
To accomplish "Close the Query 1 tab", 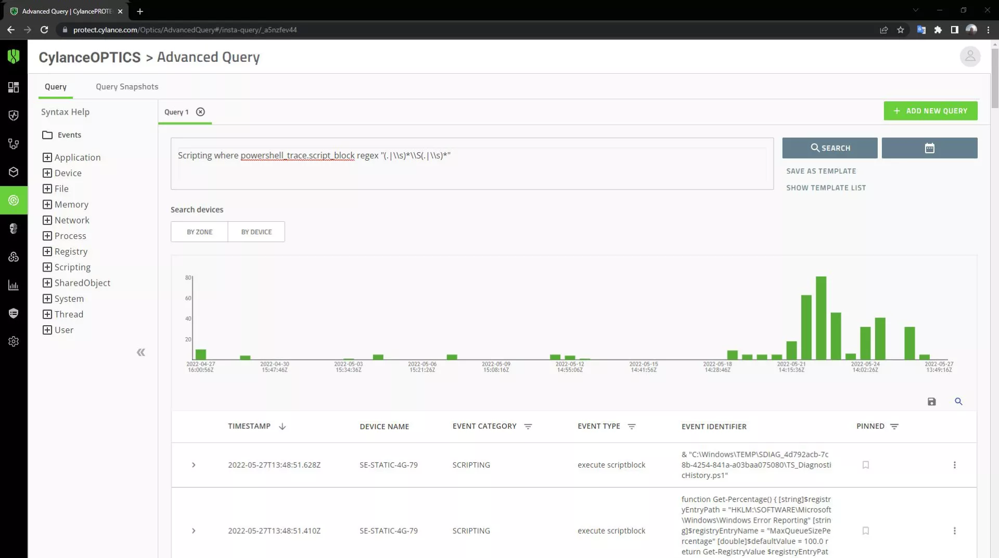I will [x=200, y=112].
